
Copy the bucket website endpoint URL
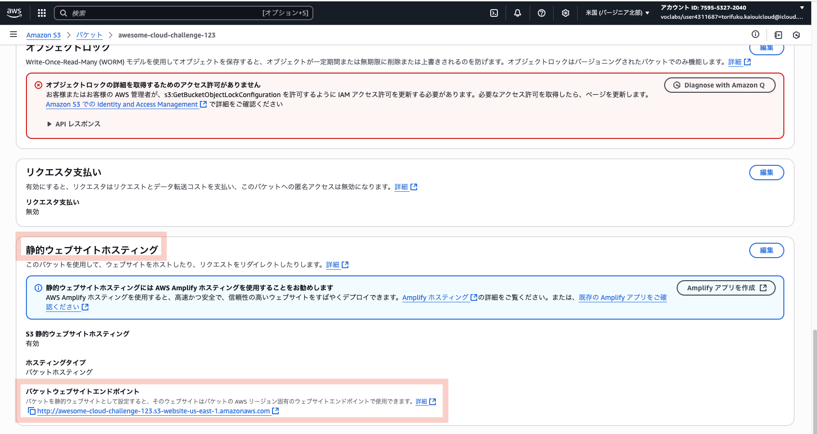[32, 411]
